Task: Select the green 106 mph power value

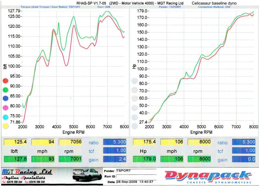Action: (172, 159)
